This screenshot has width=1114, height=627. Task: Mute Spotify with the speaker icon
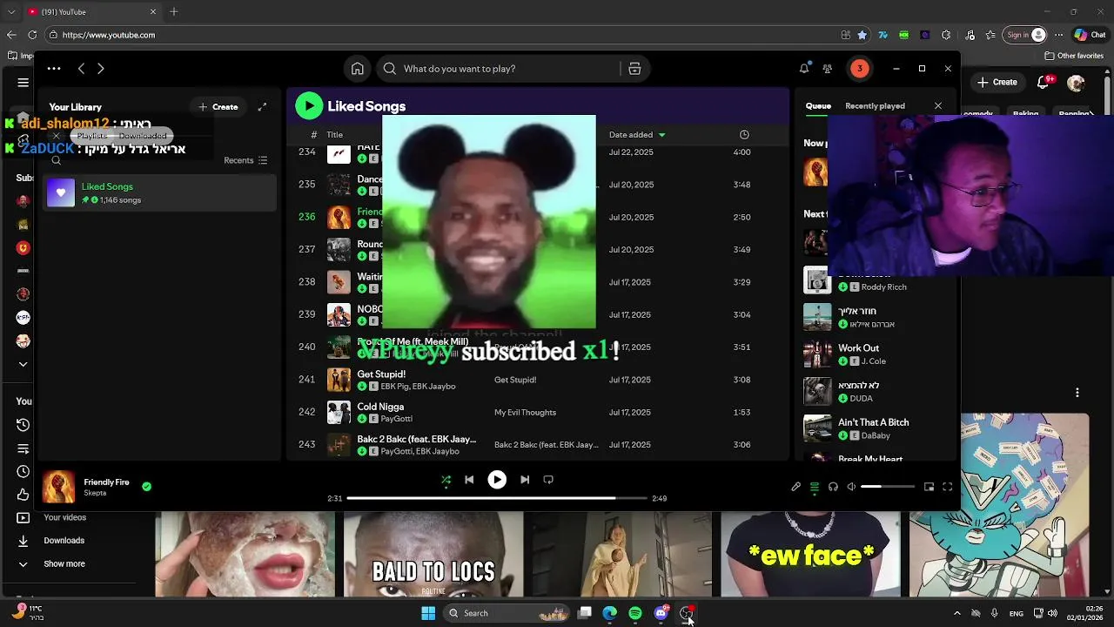pyautogui.click(x=851, y=487)
